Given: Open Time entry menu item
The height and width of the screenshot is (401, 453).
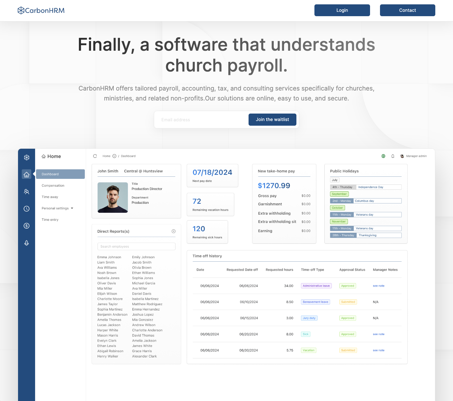Looking at the screenshot, I should click(x=50, y=220).
